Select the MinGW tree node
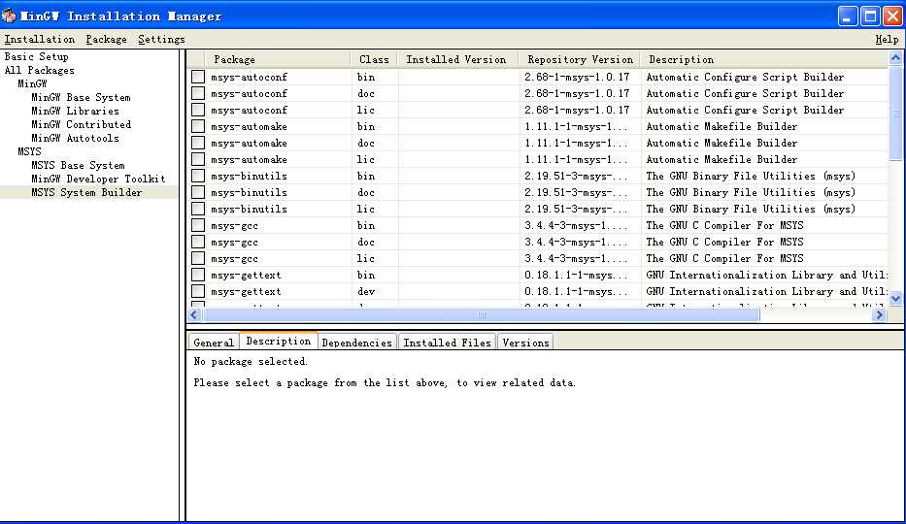This screenshot has width=906, height=524. coord(32,83)
